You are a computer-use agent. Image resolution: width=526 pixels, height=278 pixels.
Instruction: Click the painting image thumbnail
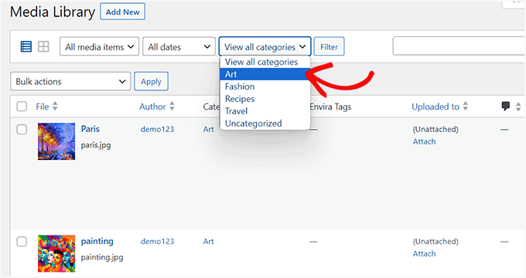coord(56,253)
